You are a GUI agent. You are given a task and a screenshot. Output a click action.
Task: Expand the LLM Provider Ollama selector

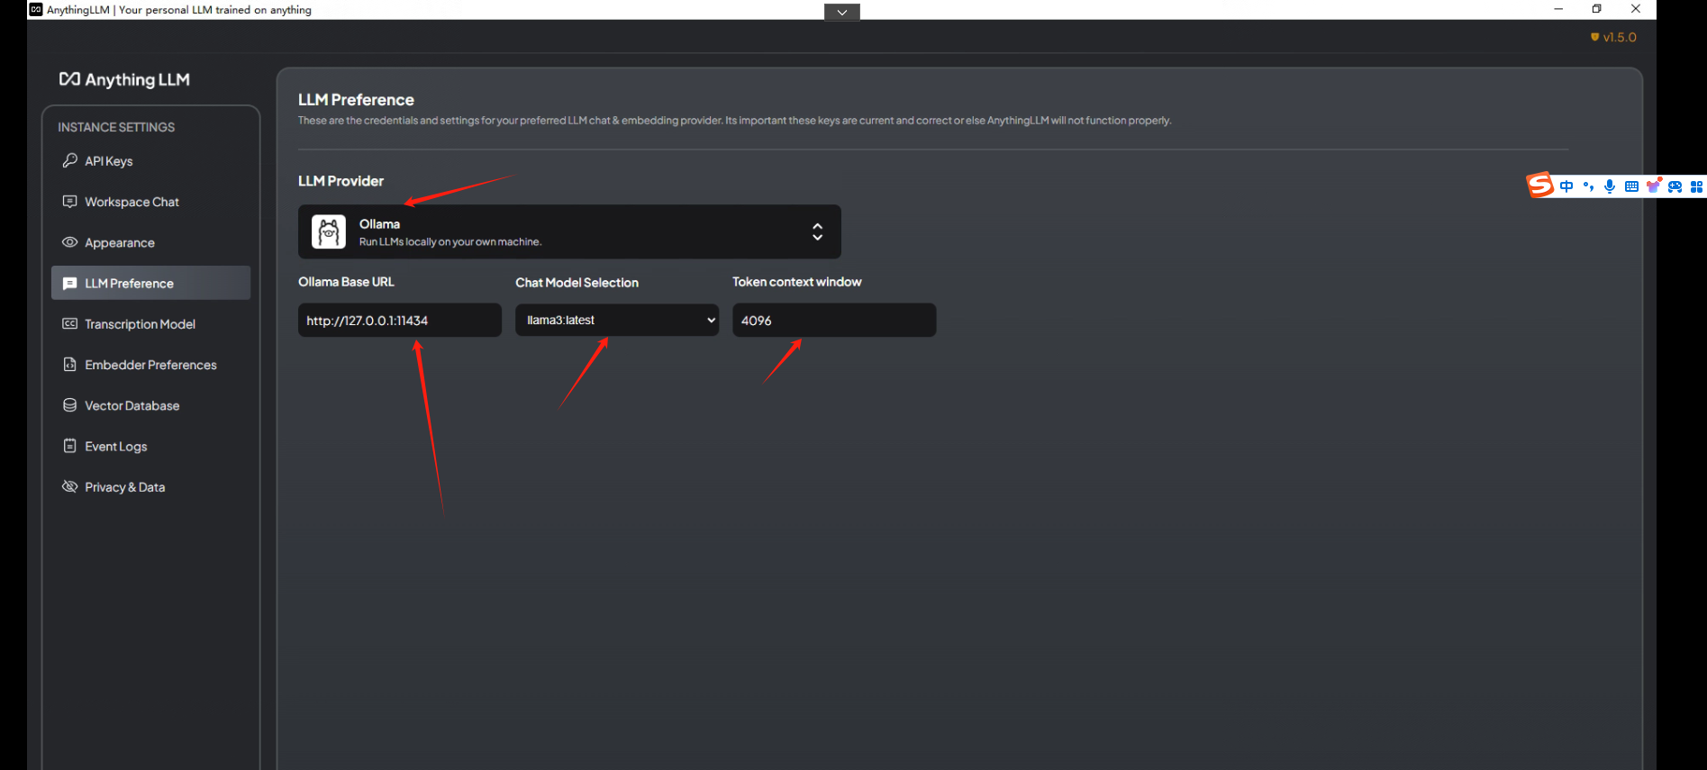click(x=569, y=231)
